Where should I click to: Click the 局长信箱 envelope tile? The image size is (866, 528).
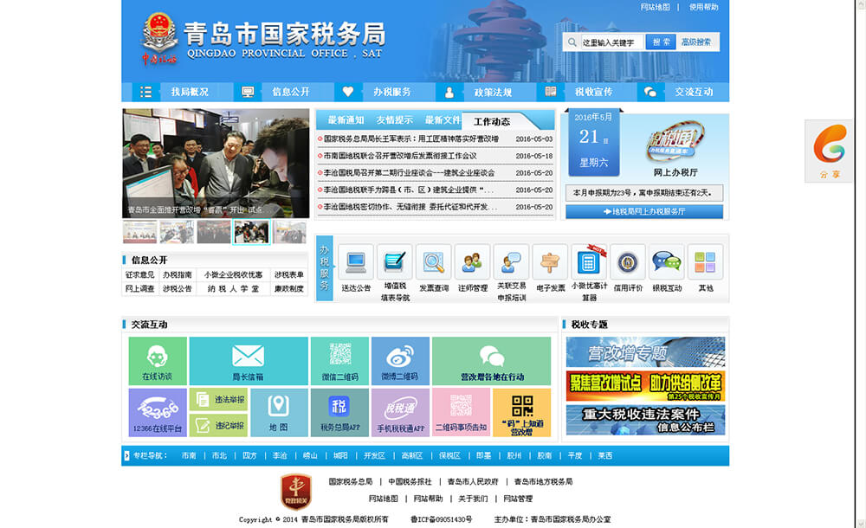(x=248, y=360)
